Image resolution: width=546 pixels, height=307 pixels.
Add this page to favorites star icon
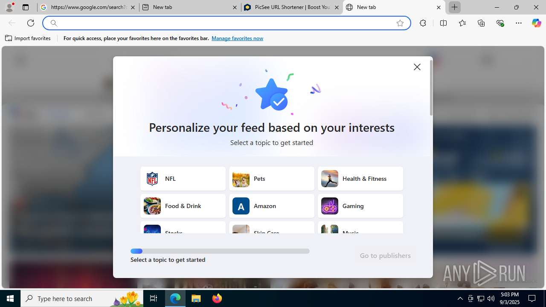pyautogui.click(x=400, y=23)
